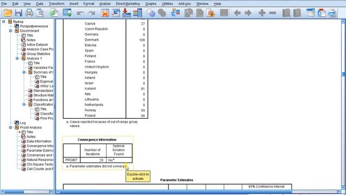Click the Go to Case toolbar icon
Viewport: 346px width, 195px height.
click(x=116, y=13)
